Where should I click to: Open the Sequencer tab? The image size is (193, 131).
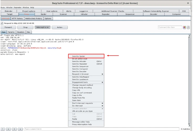[x=130, y=14]
